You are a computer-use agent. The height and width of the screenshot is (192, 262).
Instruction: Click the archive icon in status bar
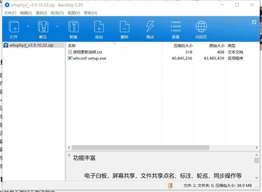coord(170,186)
